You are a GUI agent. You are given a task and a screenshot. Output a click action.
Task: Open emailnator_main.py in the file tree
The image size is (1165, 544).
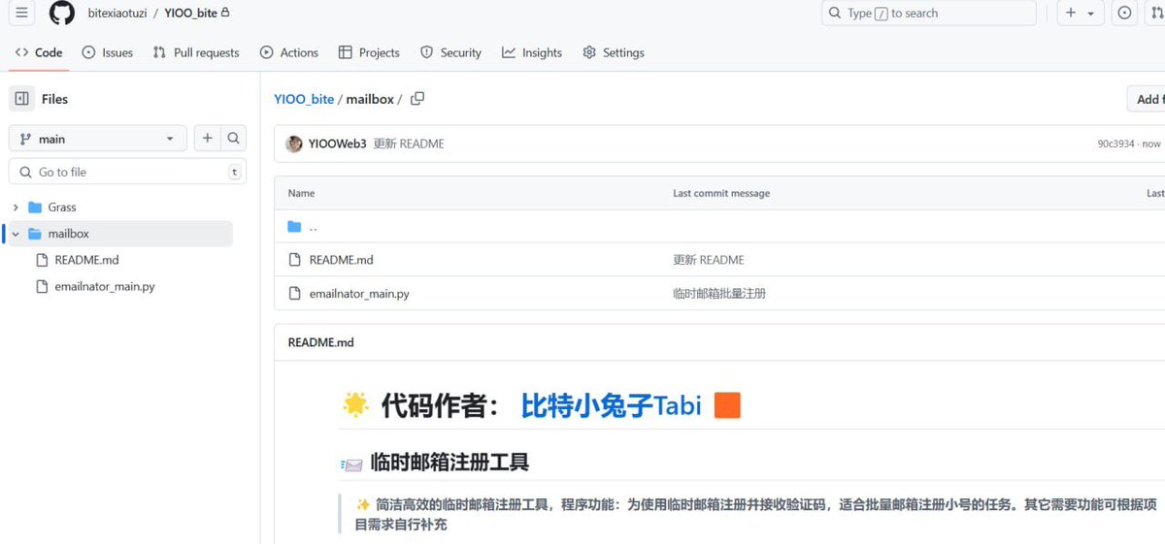click(x=104, y=286)
